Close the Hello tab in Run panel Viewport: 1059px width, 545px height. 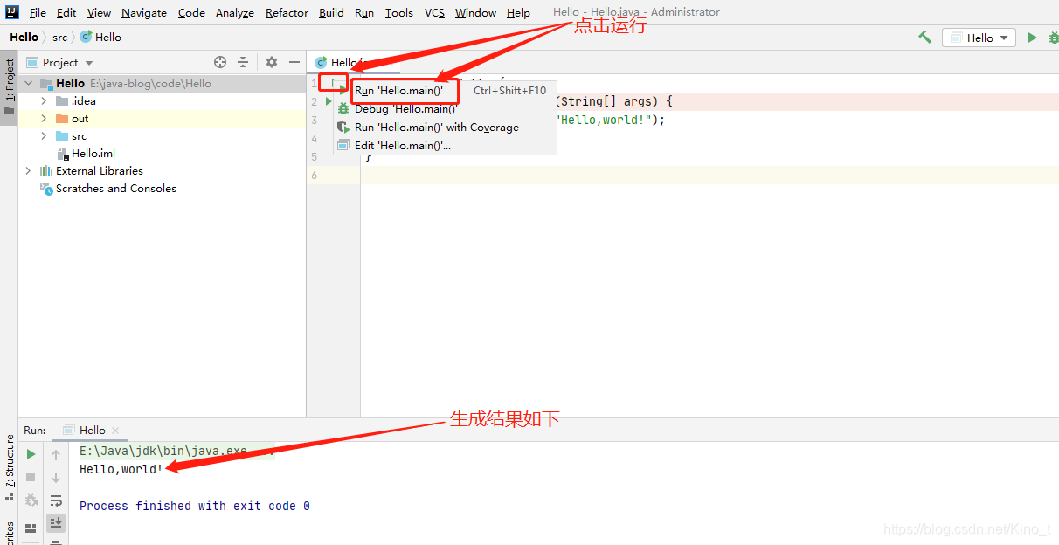pos(115,431)
